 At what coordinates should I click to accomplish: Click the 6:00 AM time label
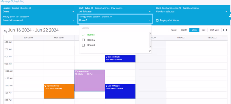(8, 42)
